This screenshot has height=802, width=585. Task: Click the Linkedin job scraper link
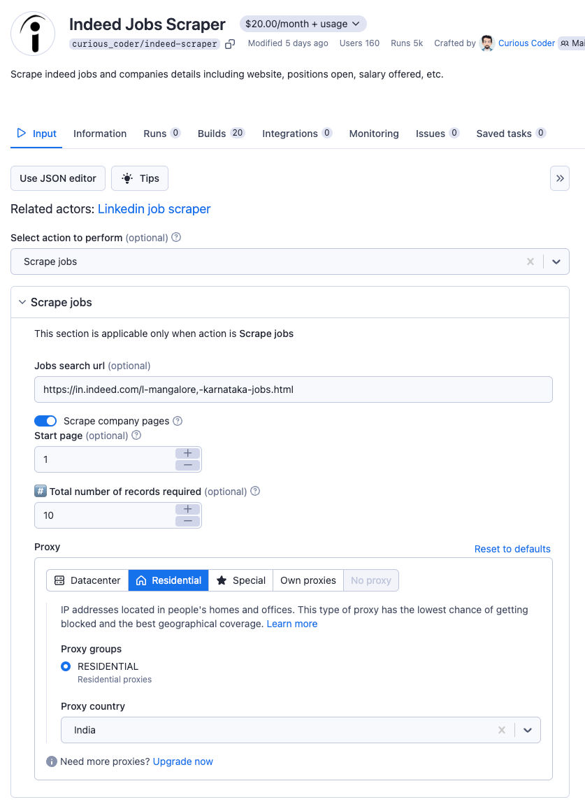[x=154, y=209]
